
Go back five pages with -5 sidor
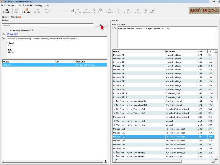(37, 11)
